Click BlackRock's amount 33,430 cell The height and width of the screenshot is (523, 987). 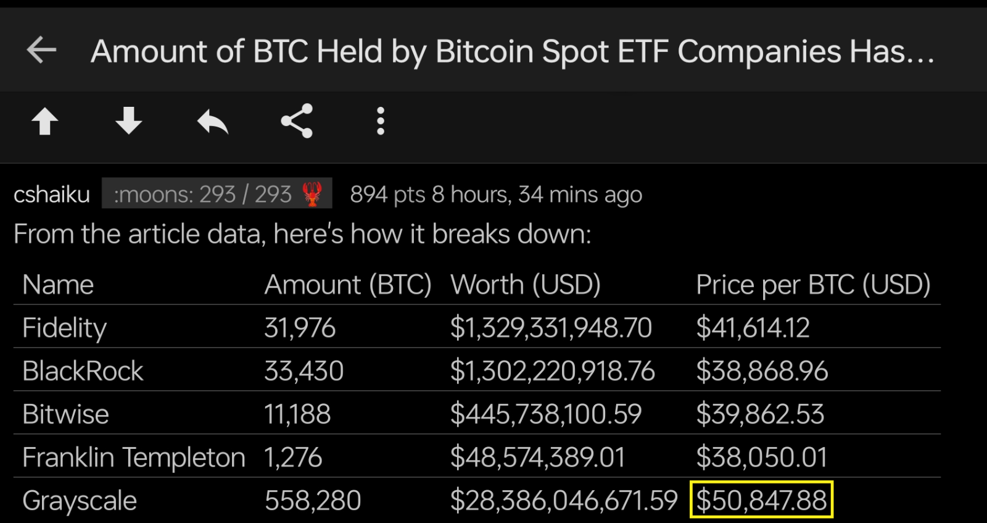tap(304, 371)
